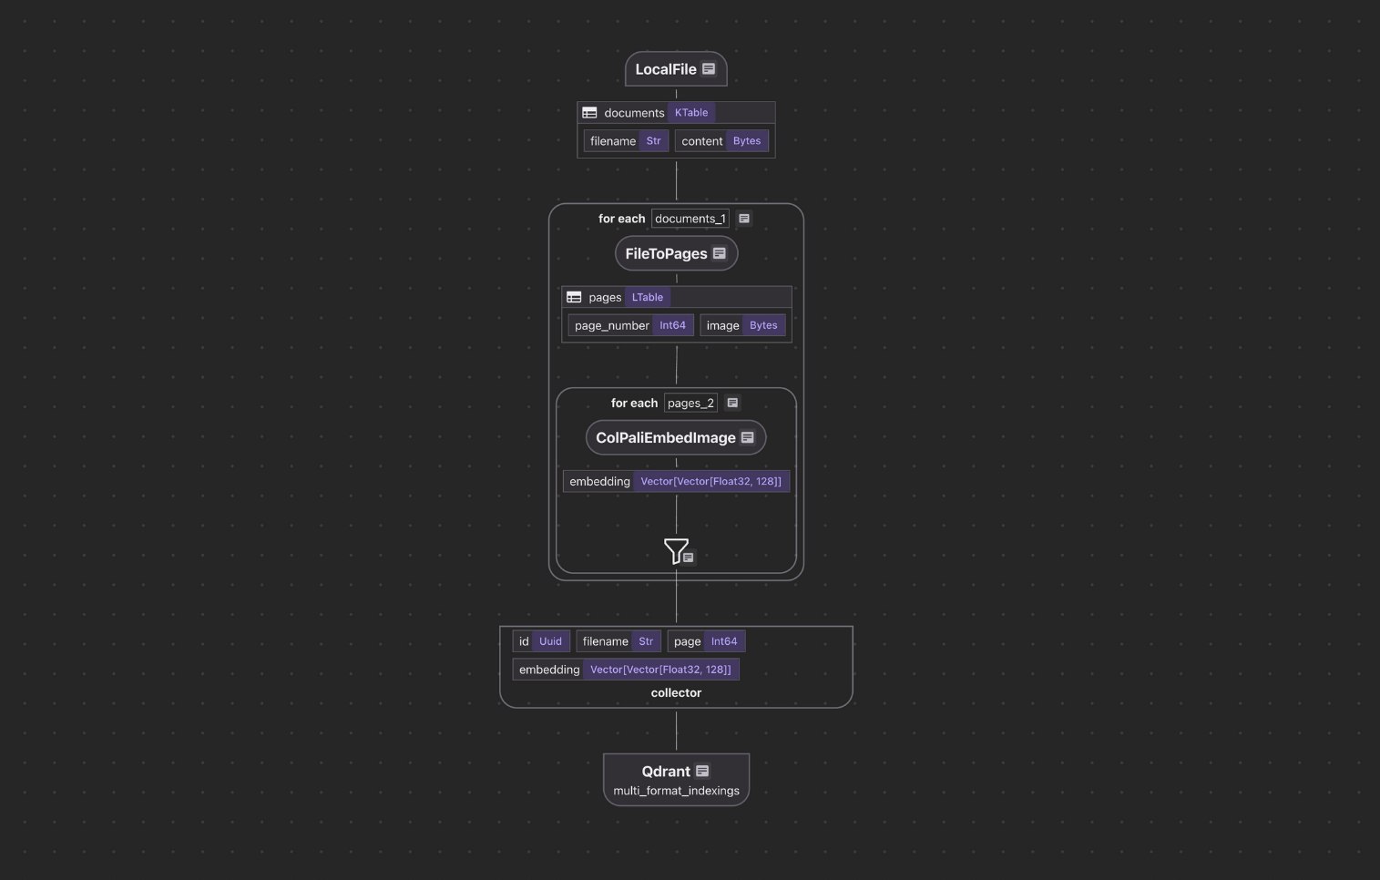The image size is (1380, 880).
Task: Click the pages_2 scope name box
Action: tap(690, 403)
